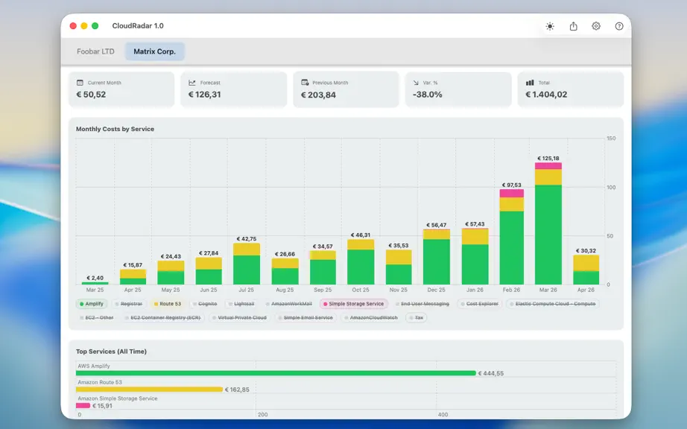The height and width of the screenshot is (429, 687).
Task: Click the Var. % card
Action: [458, 89]
